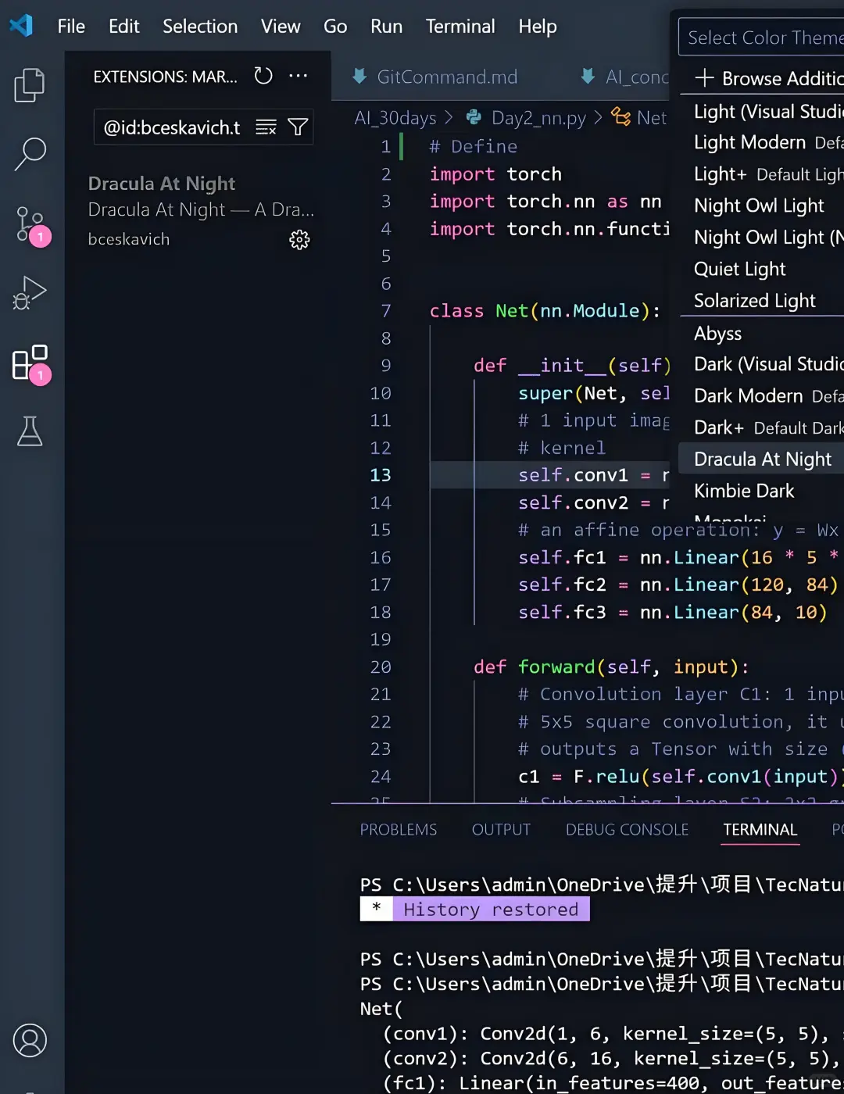The image size is (844, 1094).
Task: Open the Selection menu
Action: tap(200, 26)
